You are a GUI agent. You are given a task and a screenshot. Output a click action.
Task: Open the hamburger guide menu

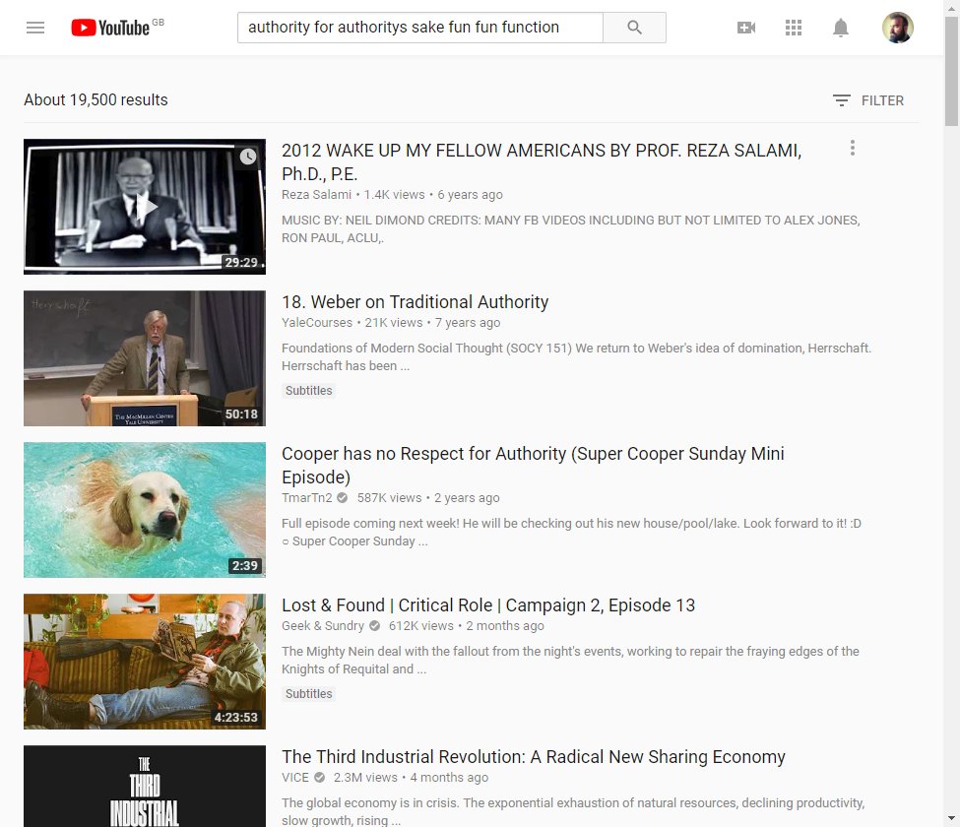point(35,28)
